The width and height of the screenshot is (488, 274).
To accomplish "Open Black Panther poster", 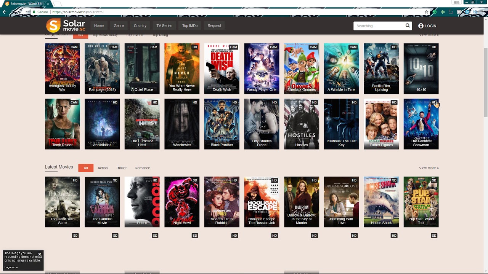I will point(222,124).
